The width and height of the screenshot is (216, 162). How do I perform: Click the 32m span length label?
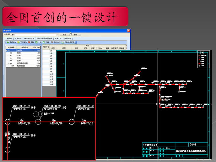pyautogui.click(x=21, y=121)
